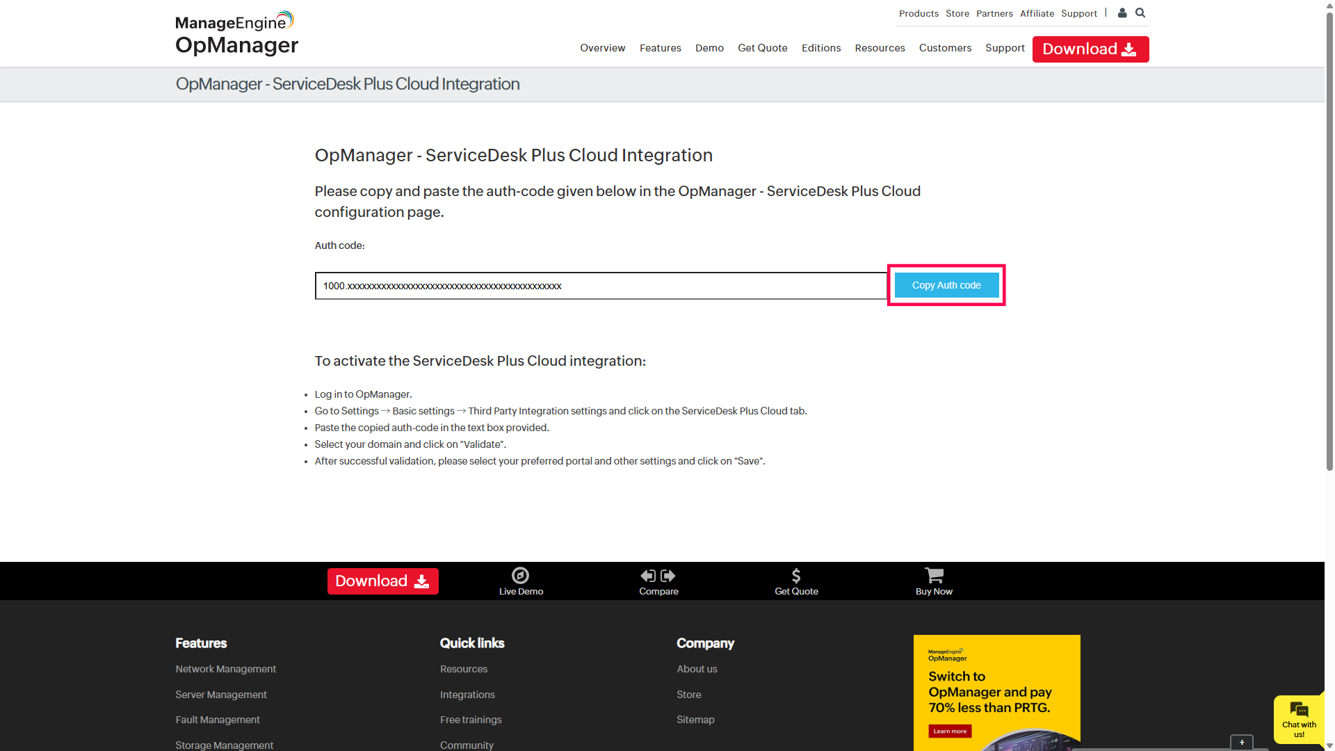Click the Download button in black bar
The height and width of the screenshot is (751, 1335).
click(382, 581)
